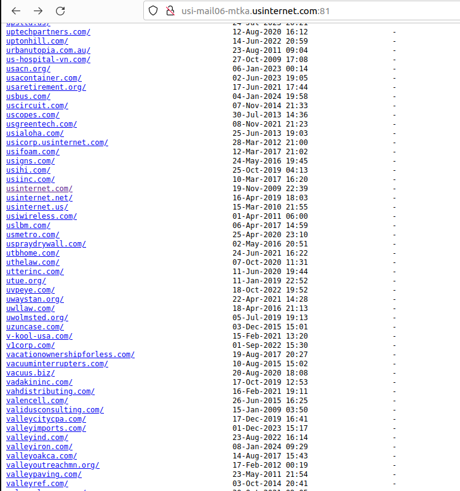This screenshot has height=491, width=460.
Task: Open usmetro.com/ directory
Action: [33, 235]
